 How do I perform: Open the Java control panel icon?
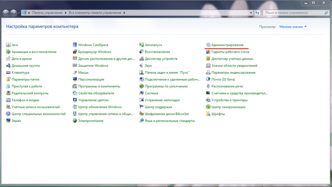(8, 45)
